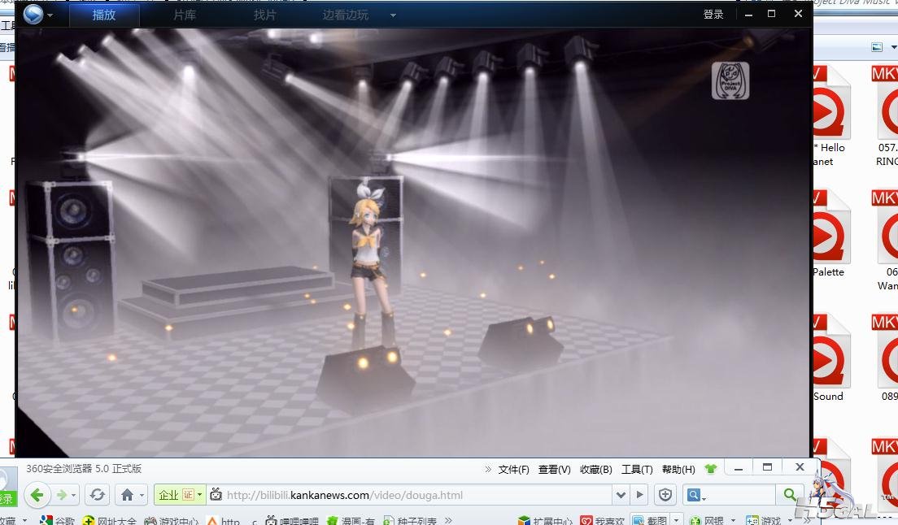Expand the address bar history dropdown

[x=621, y=495]
